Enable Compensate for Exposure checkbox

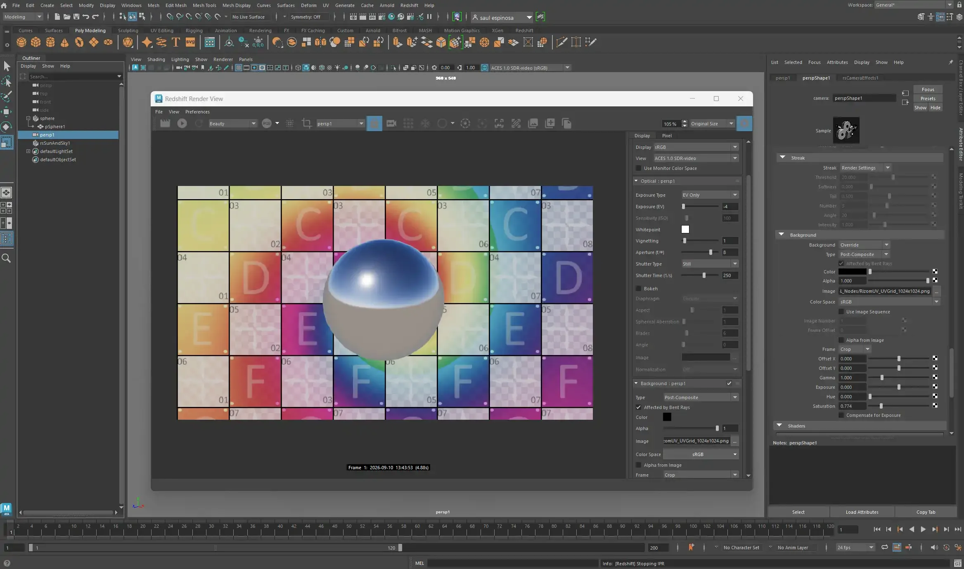(841, 415)
